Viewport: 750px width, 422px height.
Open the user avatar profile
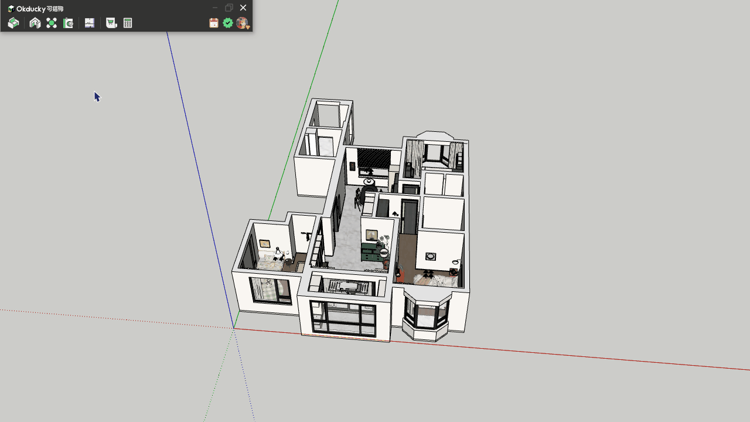(242, 23)
